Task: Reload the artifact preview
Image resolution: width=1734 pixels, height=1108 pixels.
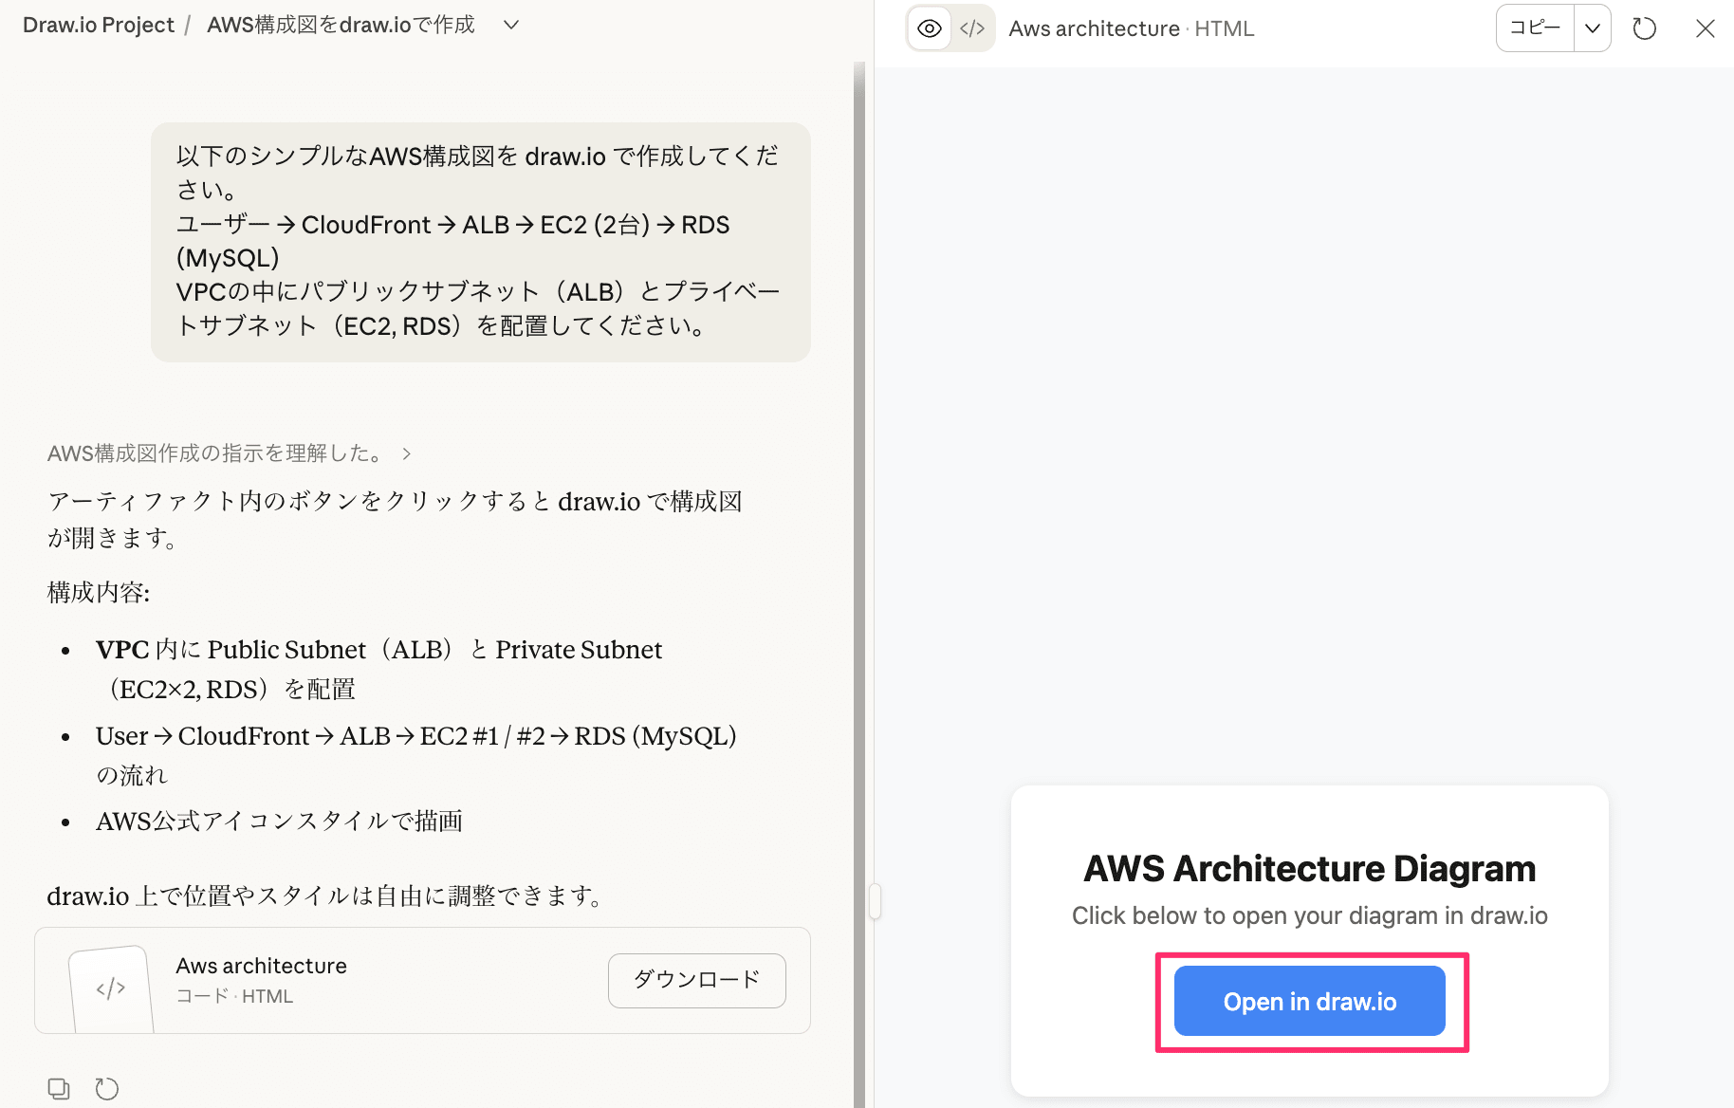Action: point(1645,28)
